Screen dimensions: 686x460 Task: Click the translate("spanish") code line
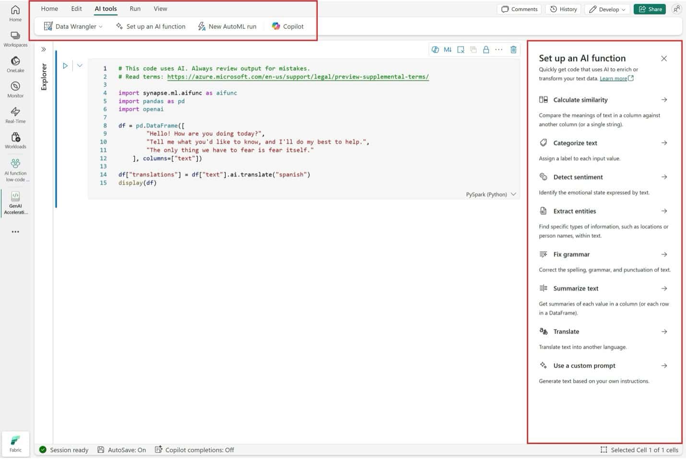pyautogui.click(x=214, y=175)
